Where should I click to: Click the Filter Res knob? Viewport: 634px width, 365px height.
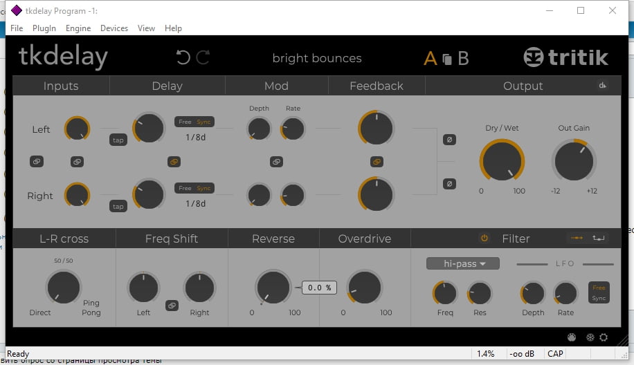(480, 293)
